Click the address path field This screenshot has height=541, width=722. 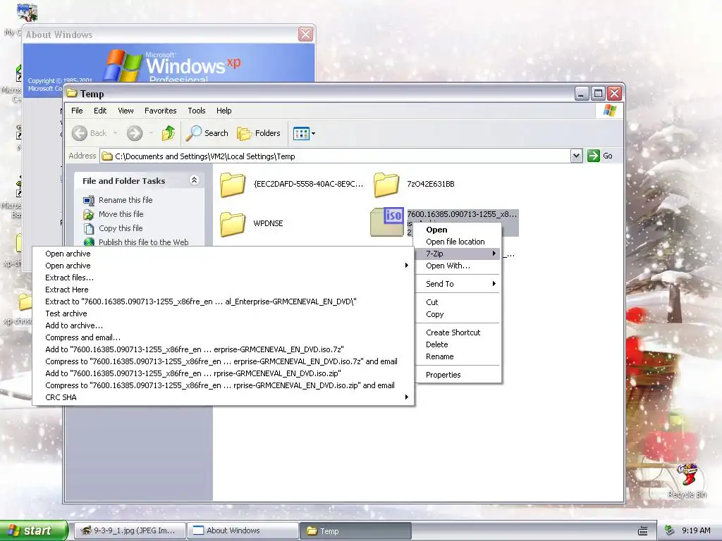point(335,156)
